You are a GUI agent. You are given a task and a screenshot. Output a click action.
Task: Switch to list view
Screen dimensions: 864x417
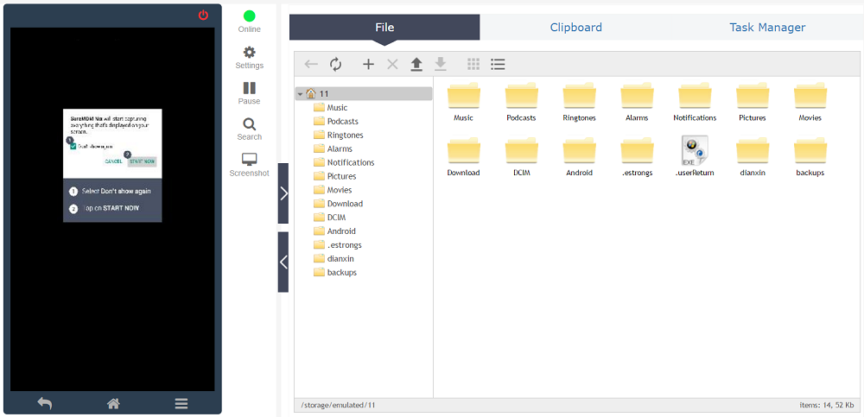[x=498, y=64]
